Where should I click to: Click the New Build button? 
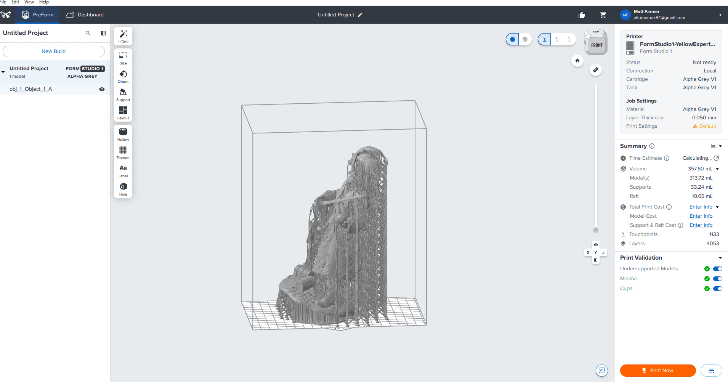54,51
